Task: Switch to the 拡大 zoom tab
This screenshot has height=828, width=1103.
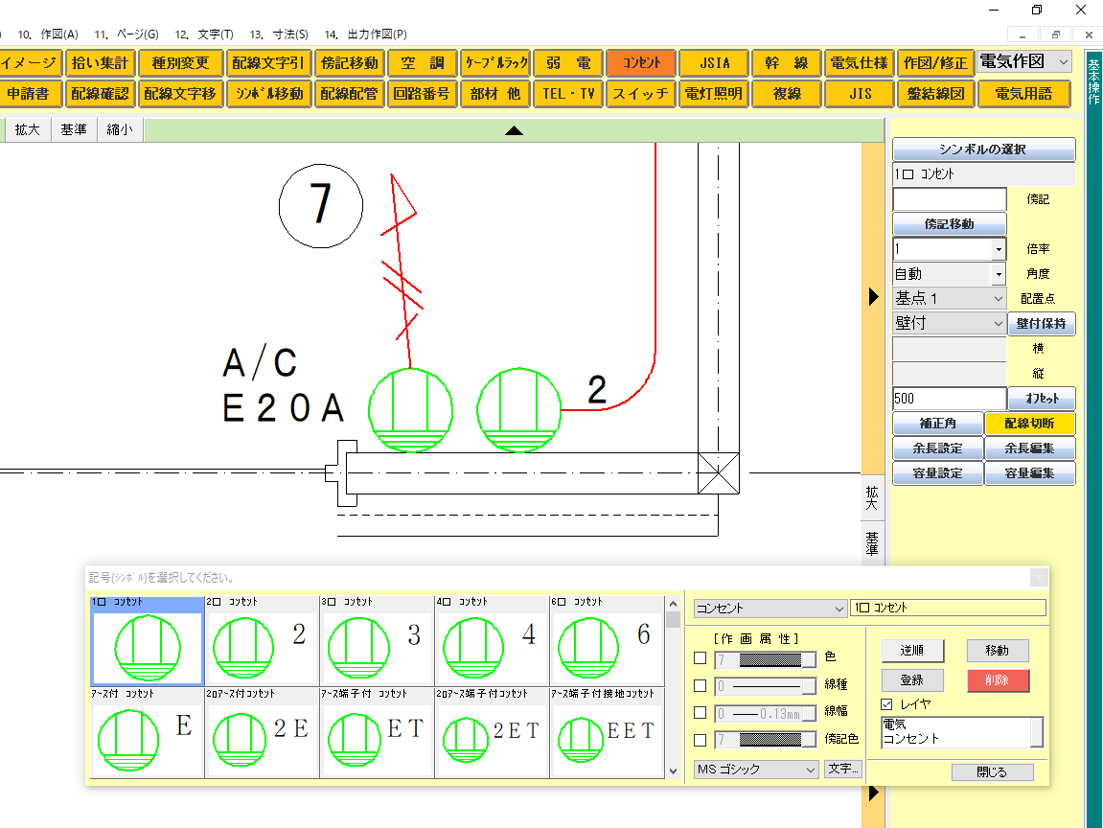Action: pyautogui.click(x=27, y=128)
